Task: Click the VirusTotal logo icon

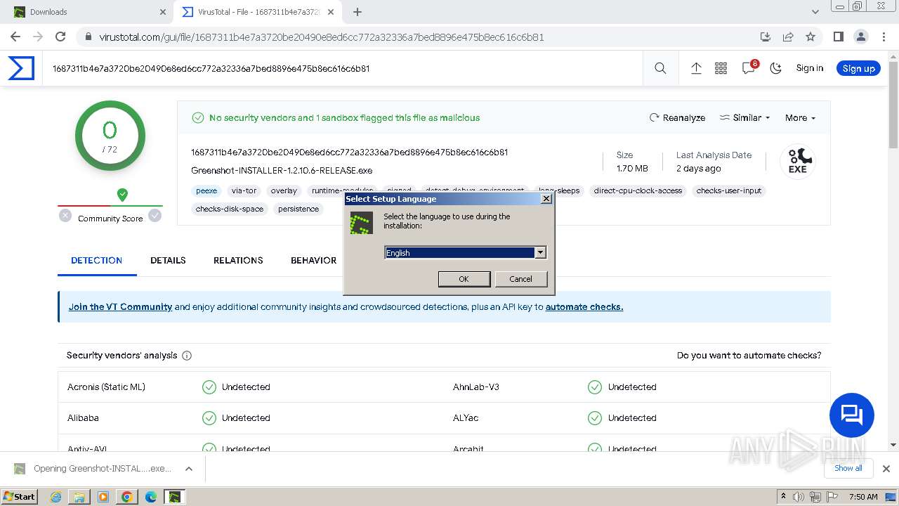Action: pos(21,68)
